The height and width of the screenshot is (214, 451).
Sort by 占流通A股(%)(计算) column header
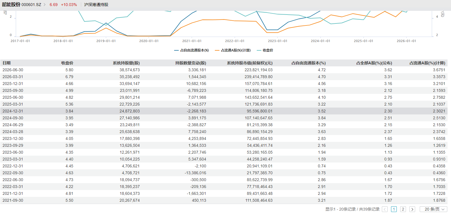point(427,63)
